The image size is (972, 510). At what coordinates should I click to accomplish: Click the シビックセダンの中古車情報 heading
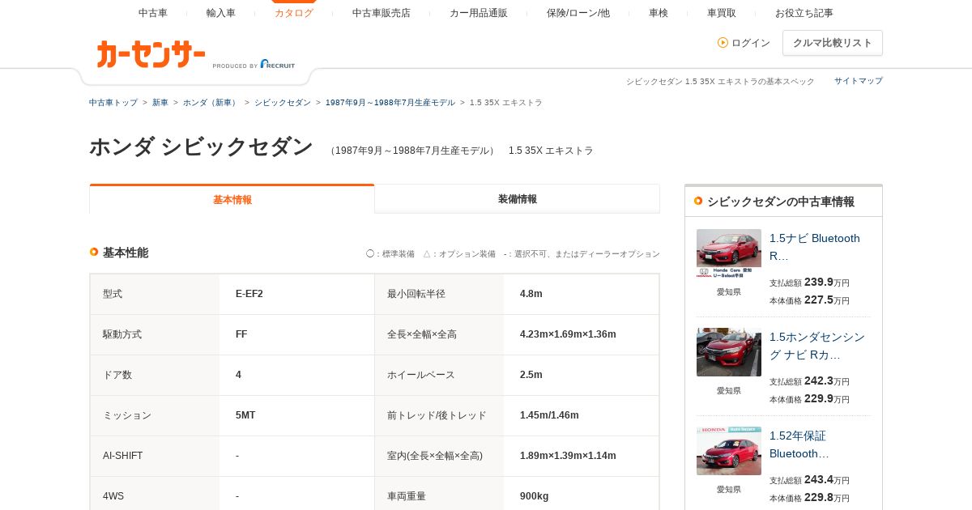(x=781, y=202)
